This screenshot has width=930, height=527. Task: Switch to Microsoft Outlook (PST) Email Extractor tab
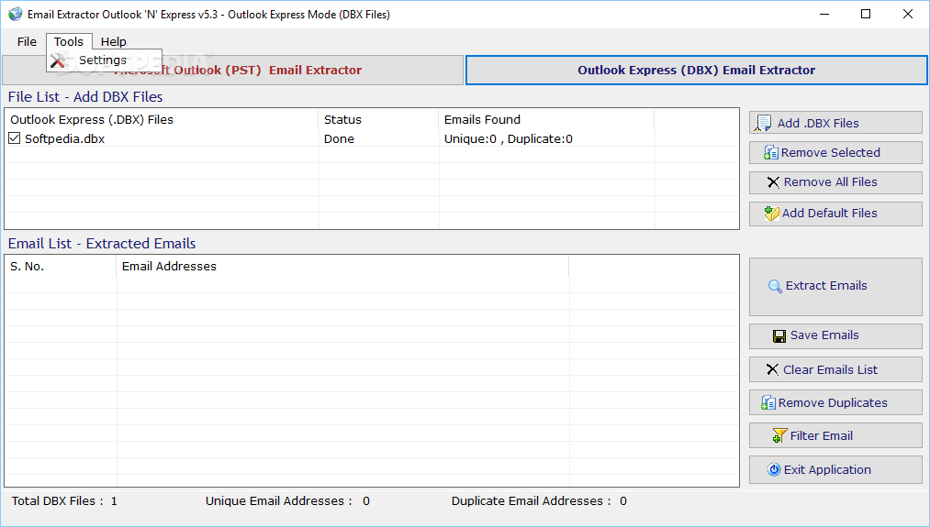pos(232,70)
